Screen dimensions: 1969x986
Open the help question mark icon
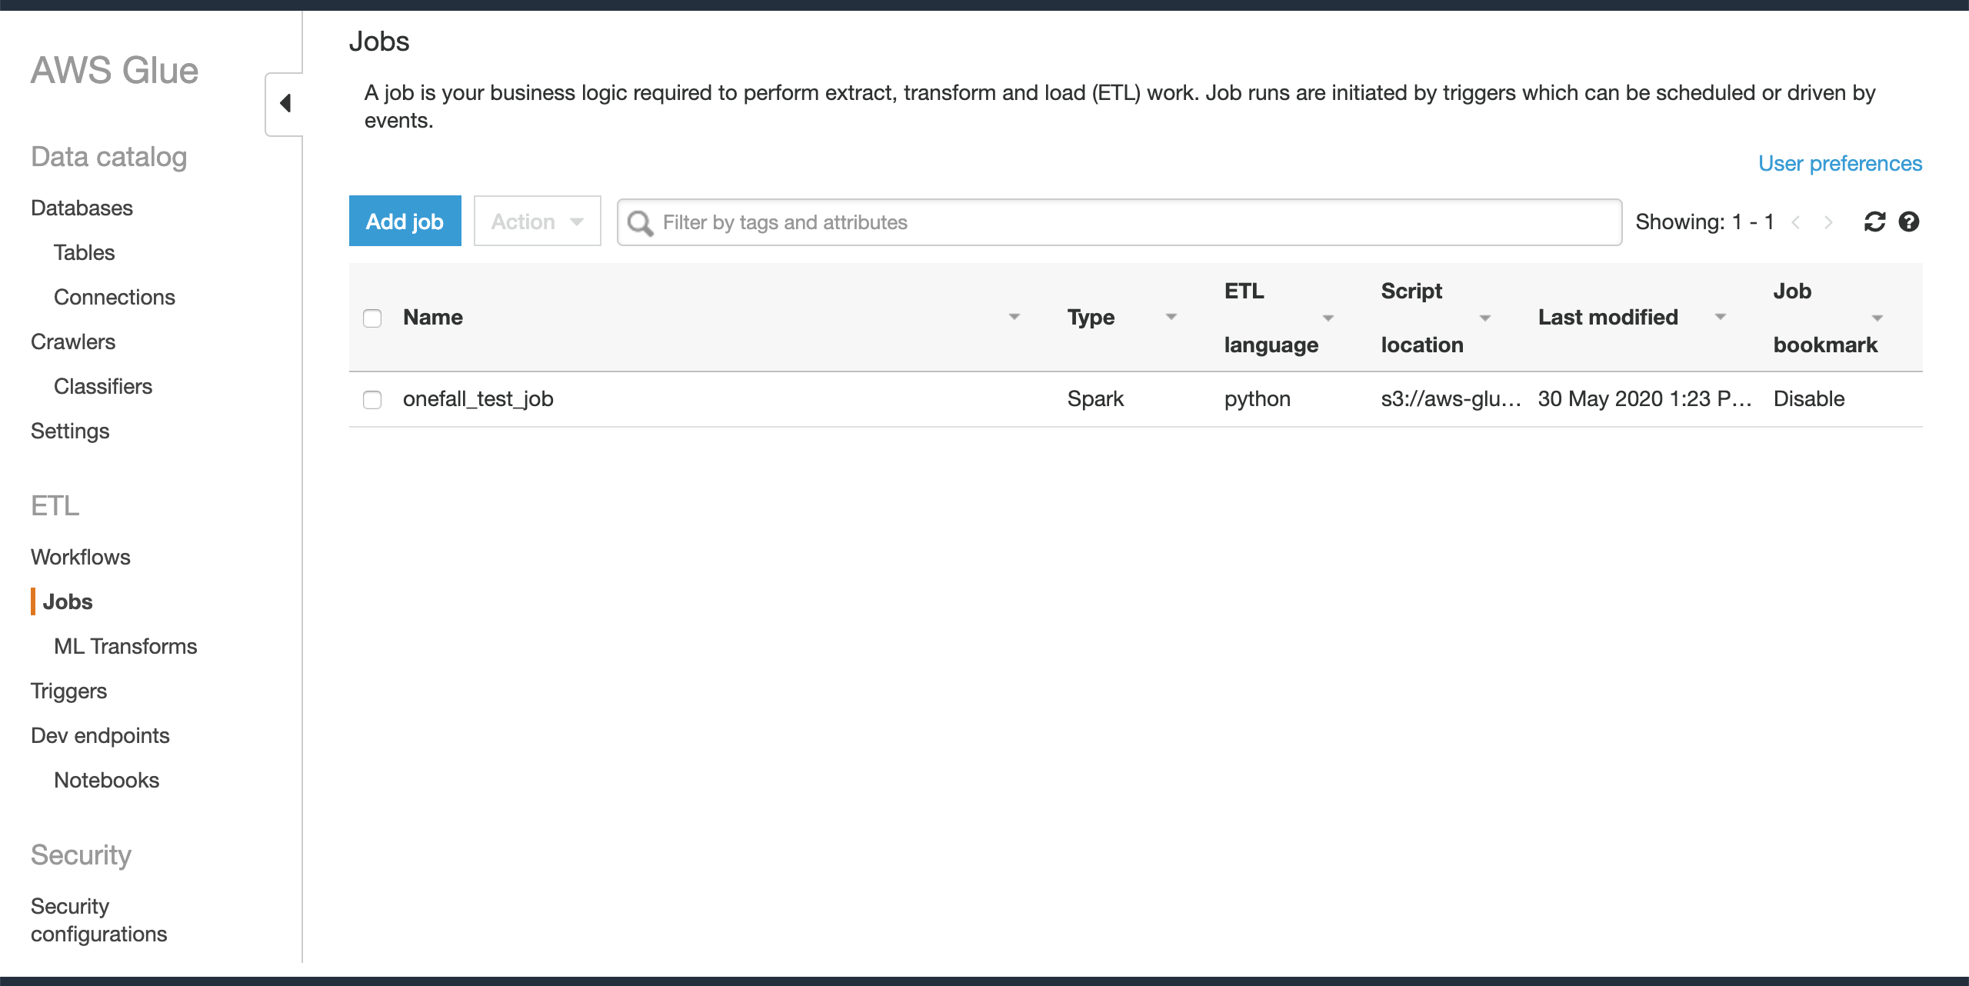[x=1909, y=222]
